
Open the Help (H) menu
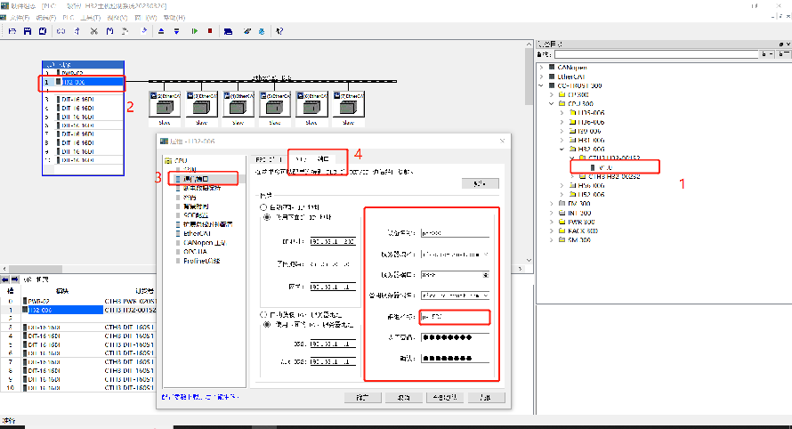click(174, 18)
